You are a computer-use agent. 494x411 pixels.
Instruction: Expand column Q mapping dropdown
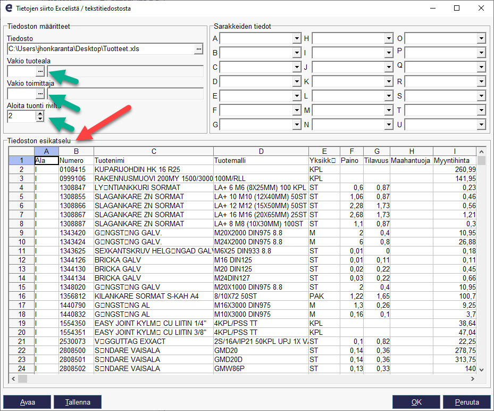tap(481, 67)
